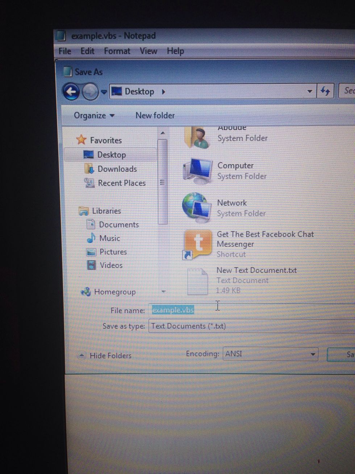Click the New folder button
Screen dimensions: 355x474
tap(155, 115)
